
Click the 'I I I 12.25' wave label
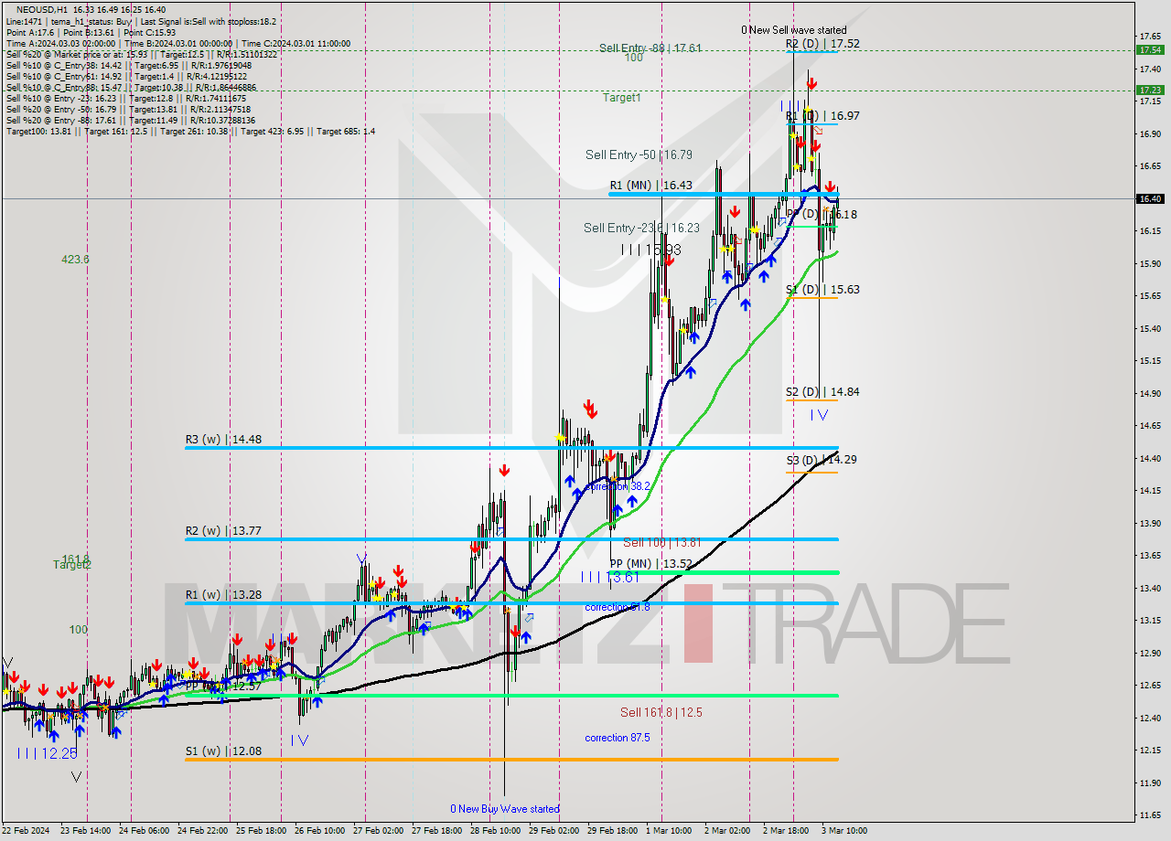46,752
